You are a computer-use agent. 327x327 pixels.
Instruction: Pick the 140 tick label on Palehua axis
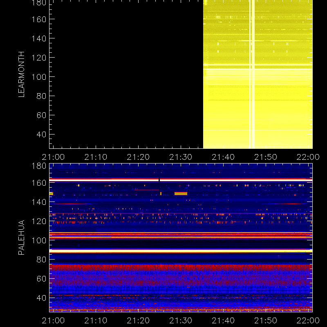click(39, 202)
